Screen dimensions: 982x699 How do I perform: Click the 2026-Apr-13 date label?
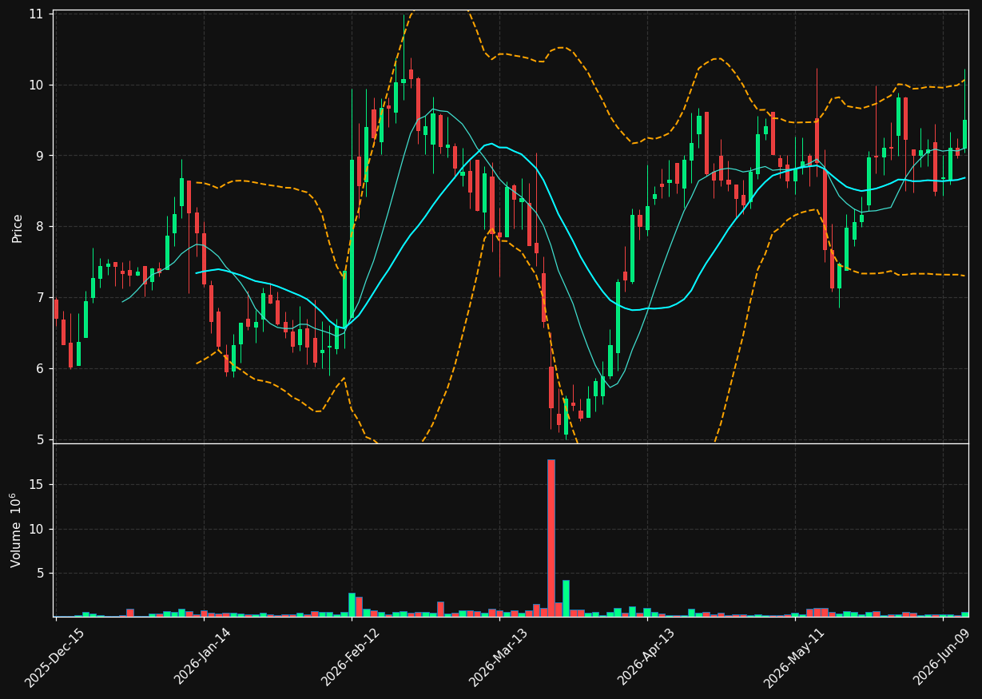pos(646,657)
